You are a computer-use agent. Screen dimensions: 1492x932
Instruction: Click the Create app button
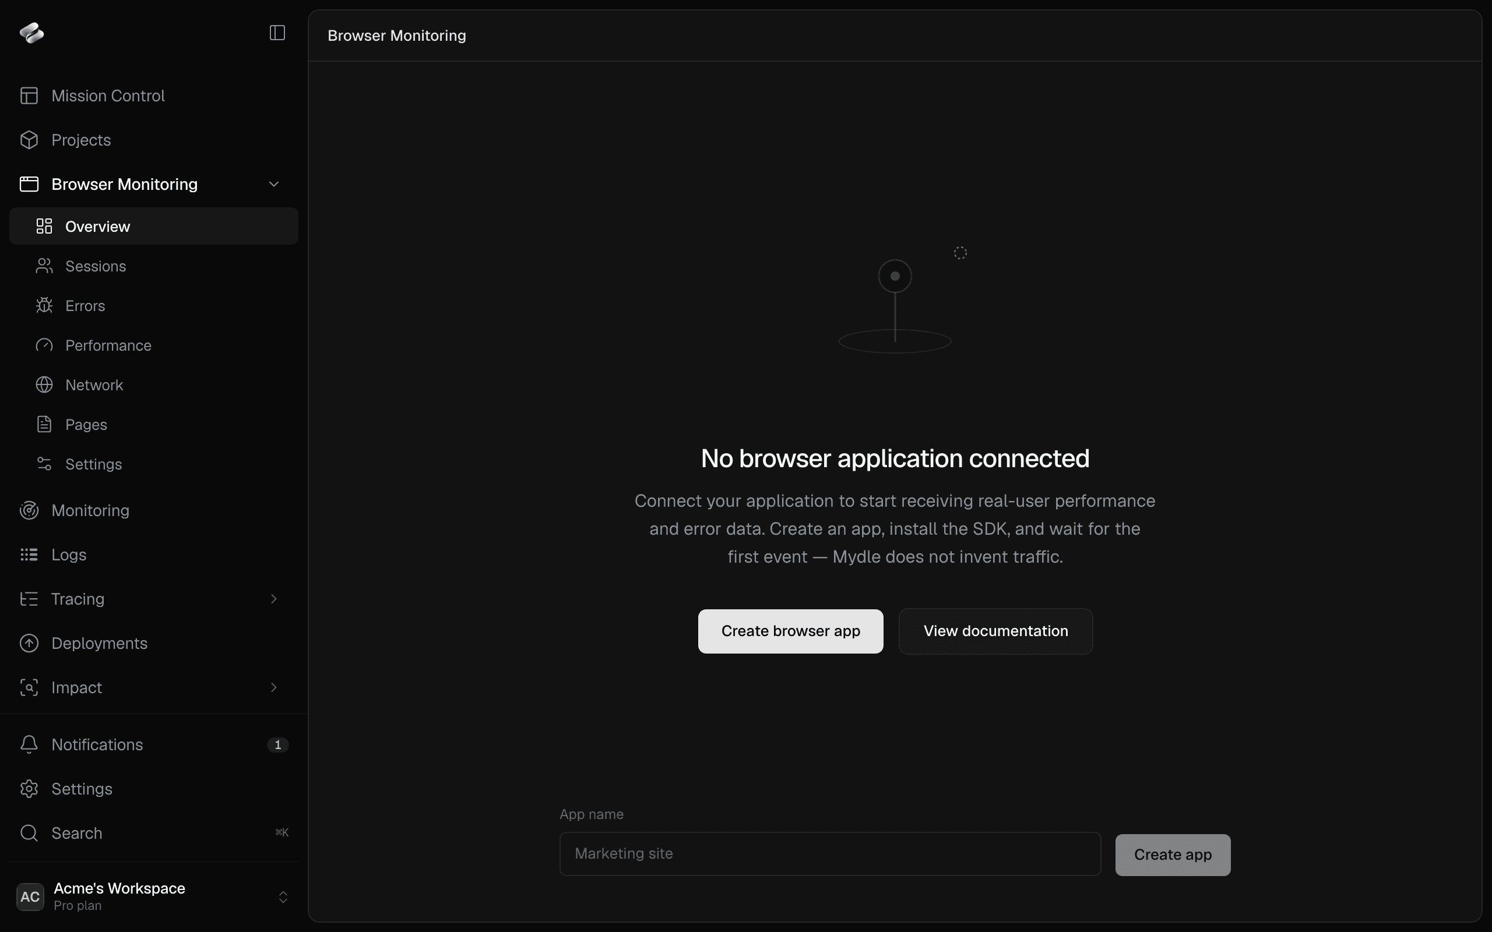coord(1173,855)
